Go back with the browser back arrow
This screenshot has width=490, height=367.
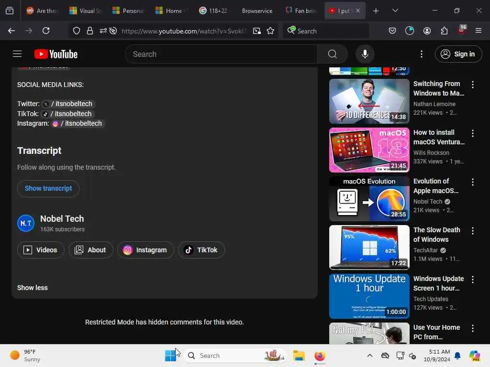pyautogui.click(x=11, y=31)
